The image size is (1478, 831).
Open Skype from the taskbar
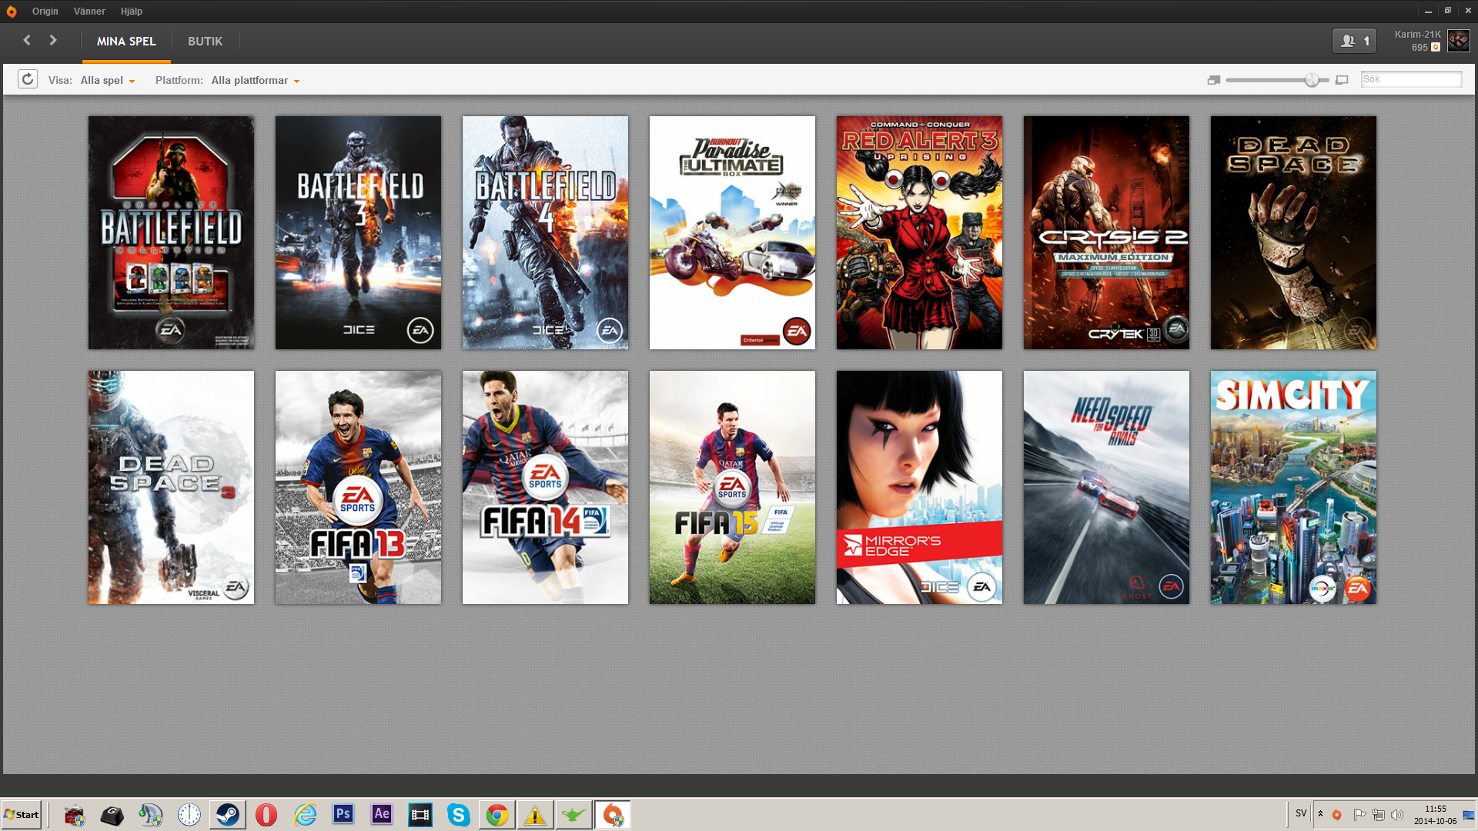[x=459, y=815]
